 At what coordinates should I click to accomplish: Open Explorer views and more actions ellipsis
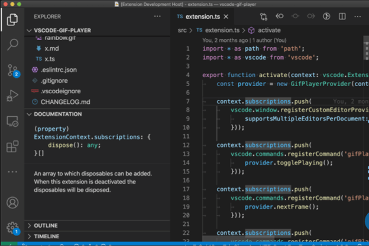(x=157, y=17)
